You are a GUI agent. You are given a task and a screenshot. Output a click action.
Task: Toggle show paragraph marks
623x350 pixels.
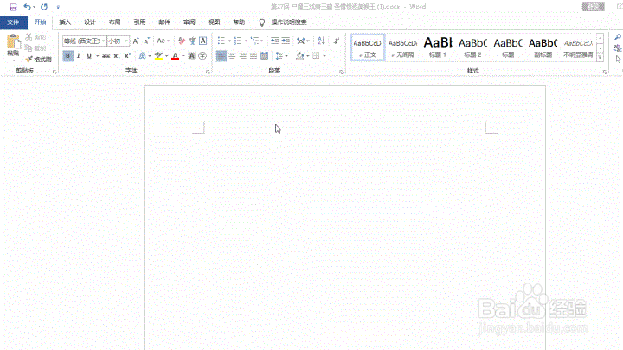click(337, 41)
